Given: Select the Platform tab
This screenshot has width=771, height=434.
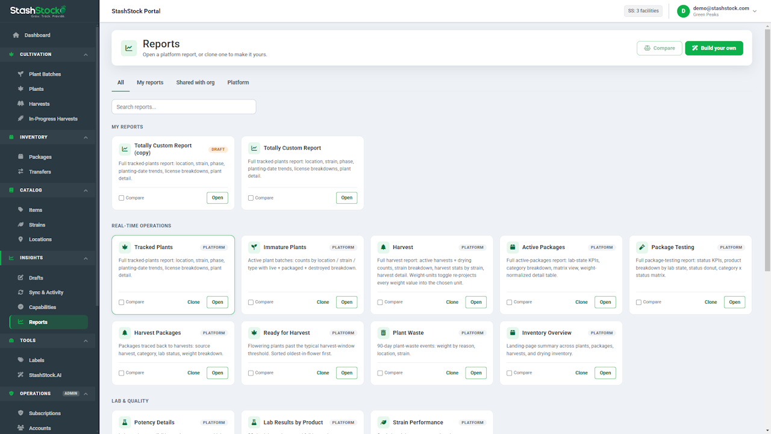Looking at the screenshot, I should pyautogui.click(x=238, y=83).
